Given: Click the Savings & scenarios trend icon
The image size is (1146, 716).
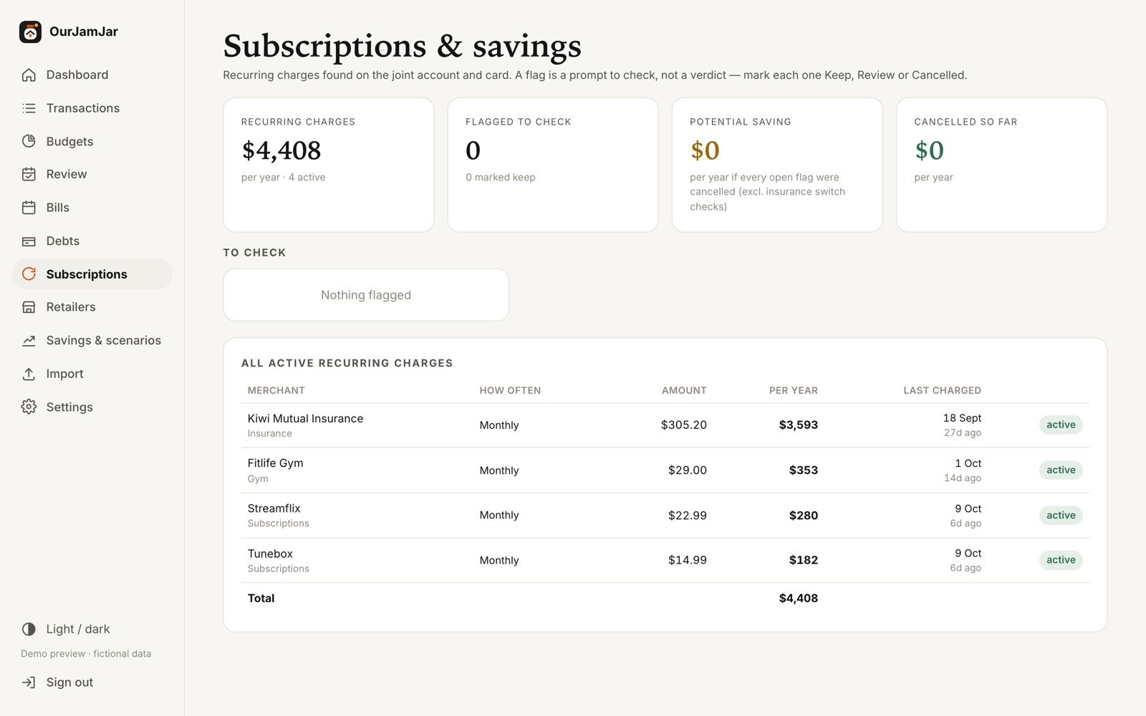Looking at the screenshot, I should pos(29,341).
